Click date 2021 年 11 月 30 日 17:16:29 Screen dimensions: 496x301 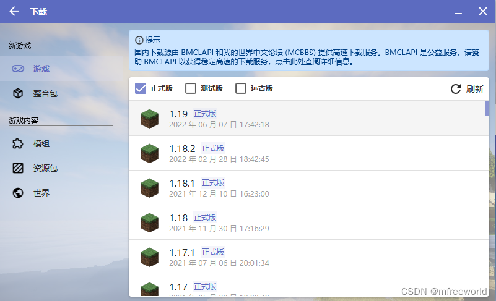point(219,229)
